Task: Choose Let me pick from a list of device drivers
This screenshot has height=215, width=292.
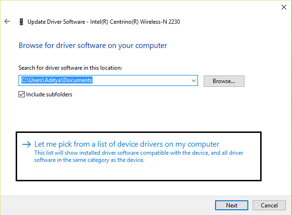Action: 126,144
